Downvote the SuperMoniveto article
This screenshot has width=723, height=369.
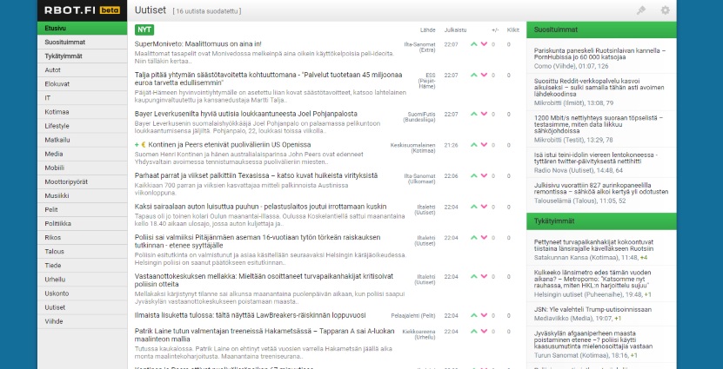click(x=484, y=44)
